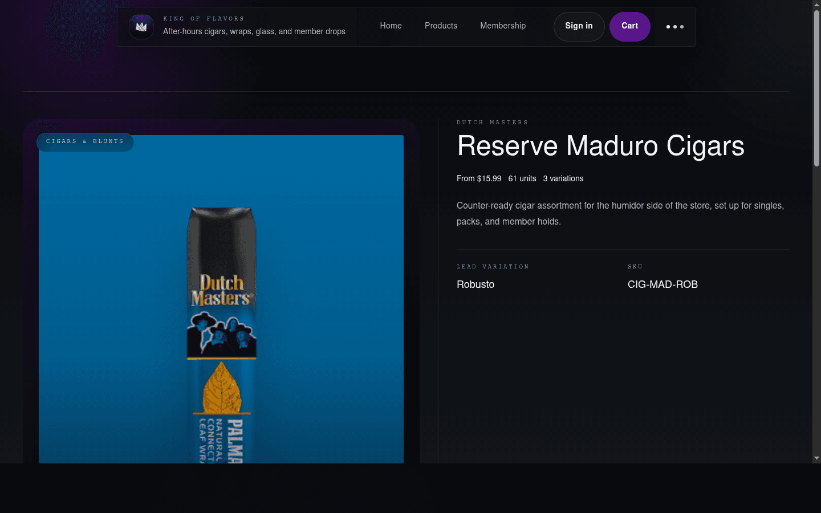Click the Lead Variation label
The image size is (821, 513).
(x=493, y=267)
